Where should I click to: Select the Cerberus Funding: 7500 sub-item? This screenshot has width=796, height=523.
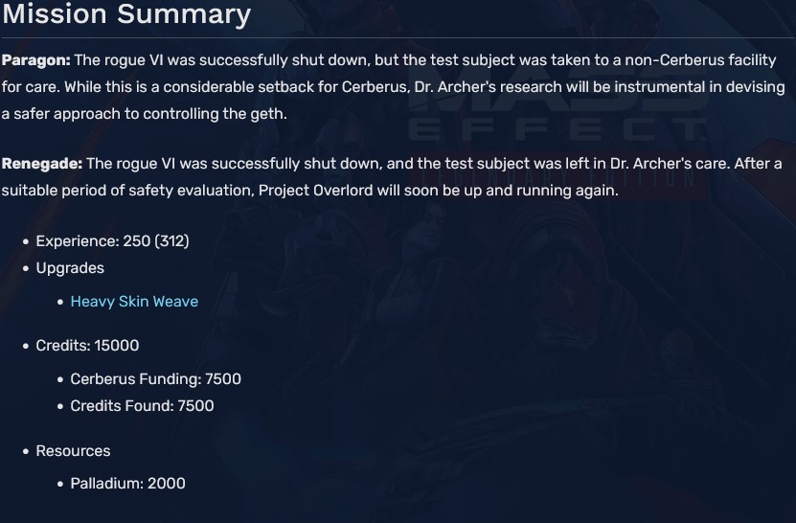point(155,379)
